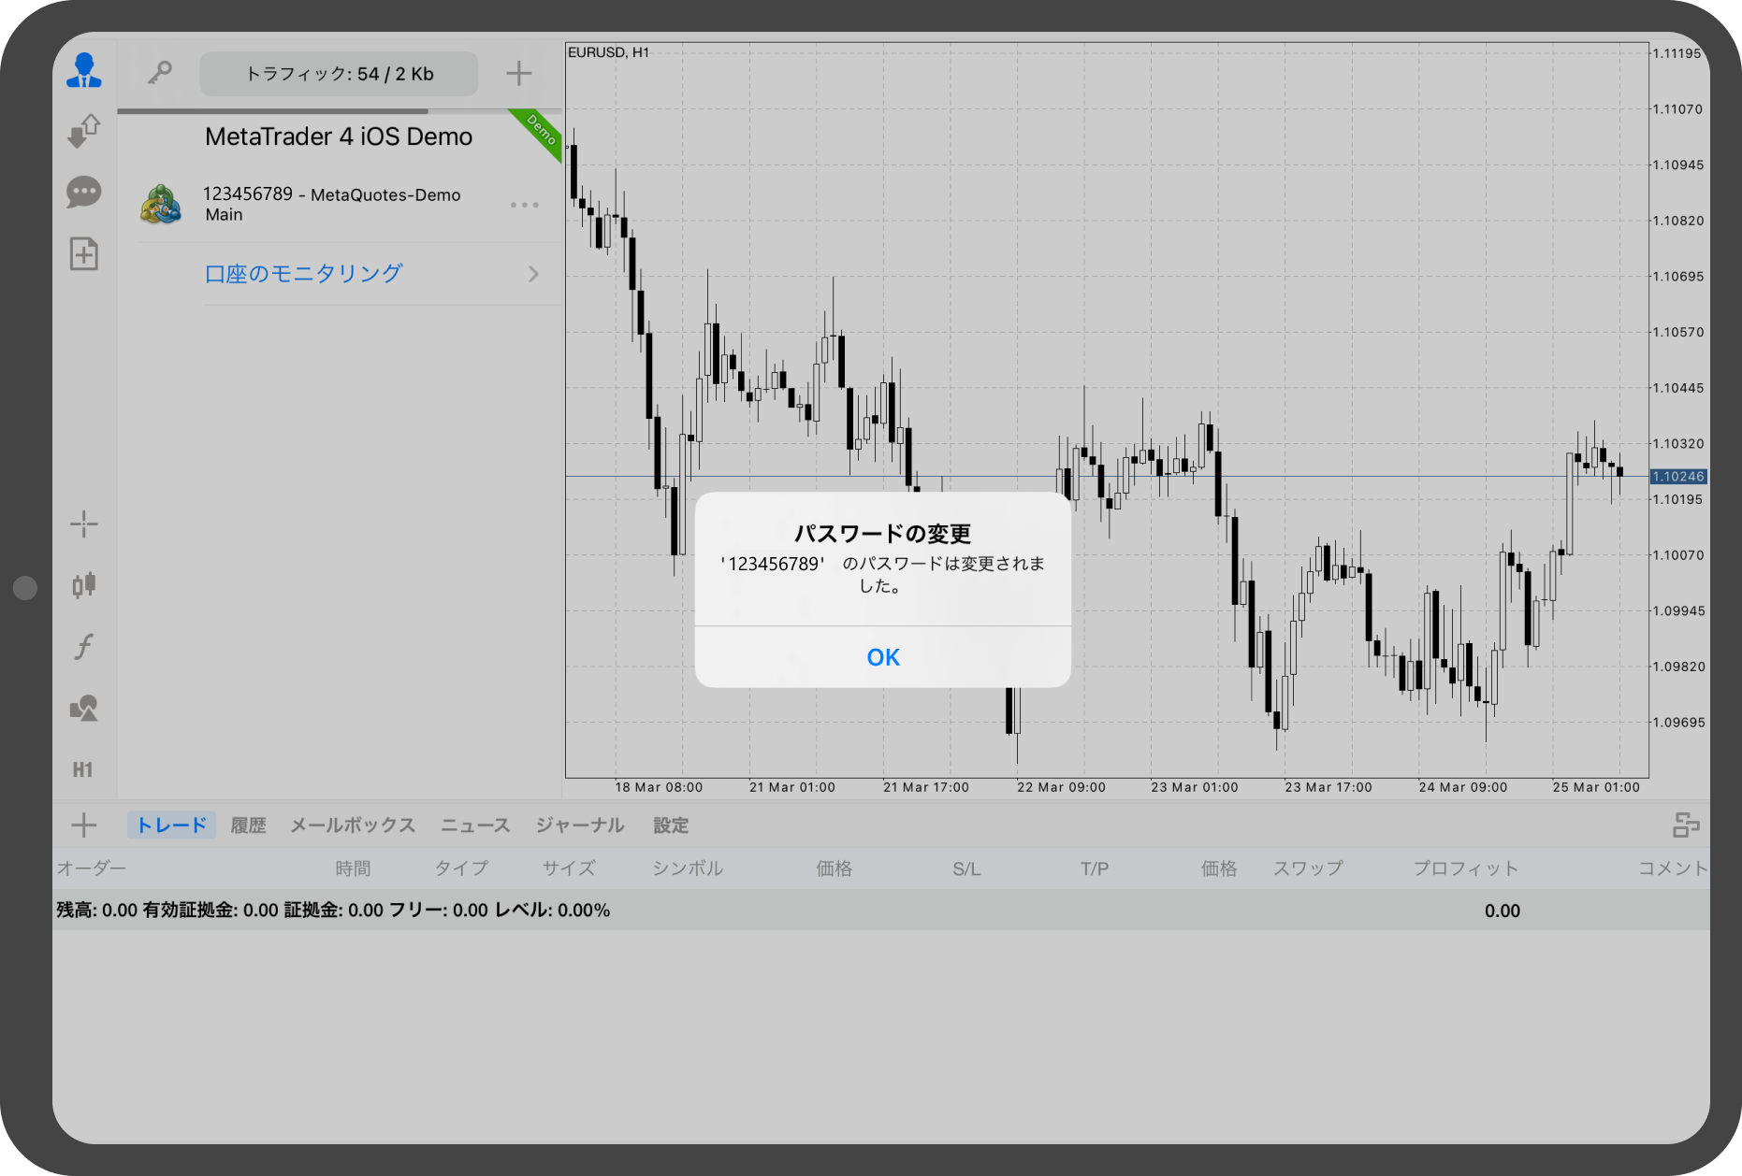Select the 123456789 MetaQuotes-Demo account
This screenshot has width=1742, height=1176.
click(332, 204)
